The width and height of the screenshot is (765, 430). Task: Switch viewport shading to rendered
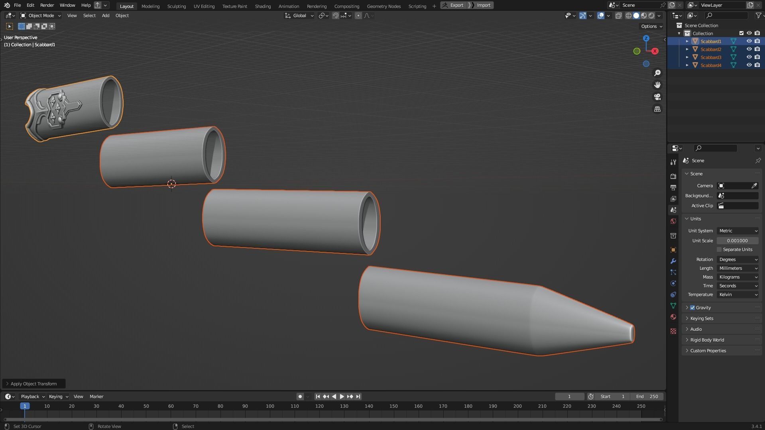pyautogui.click(x=651, y=16)
